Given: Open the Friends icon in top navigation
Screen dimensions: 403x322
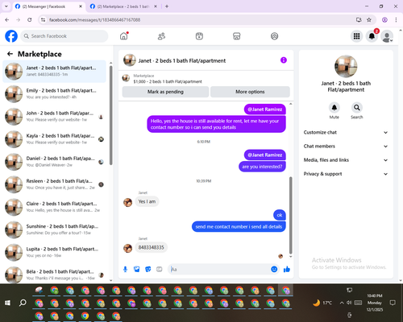Looking at the screenshot, I should [x=161, y=36].
